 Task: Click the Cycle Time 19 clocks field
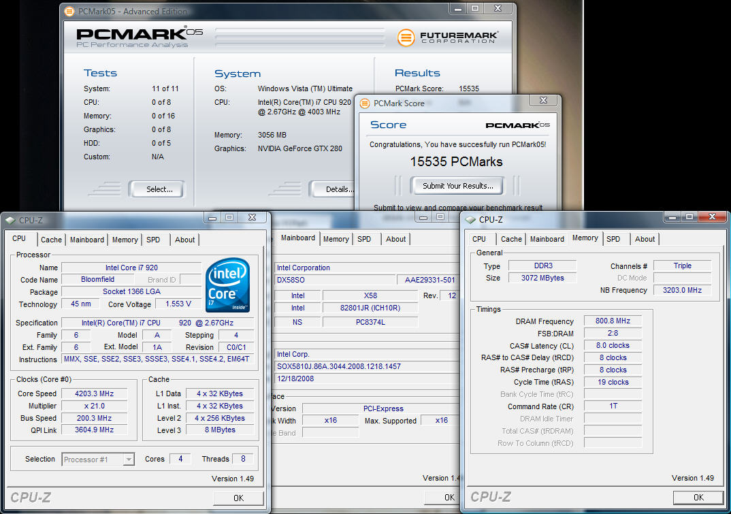(613, 382)
